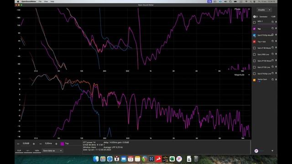Uncheck the Top measurement checkbox
The height and width of the screenshot is (164, 292).
pos(254,29)
